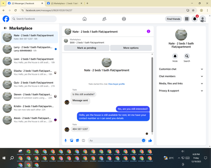This screenshot has height=168, width=211.
Task: Open the Menu grid icon
Action: (187, 19)
